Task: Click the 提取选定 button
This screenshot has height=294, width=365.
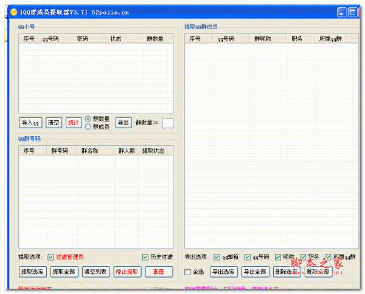Action: click(x=33, y=272)
